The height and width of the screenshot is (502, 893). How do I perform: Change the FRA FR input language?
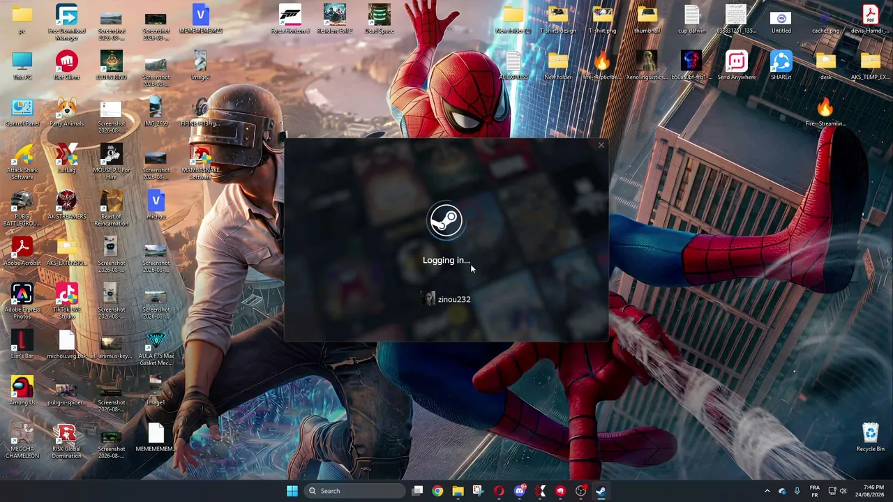815,491
